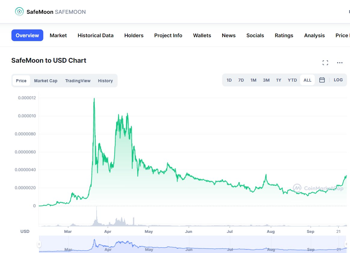Screen dimensions: 350x253
Task: Click the 0.0000060 y-axis label
Action: point(25,152)
